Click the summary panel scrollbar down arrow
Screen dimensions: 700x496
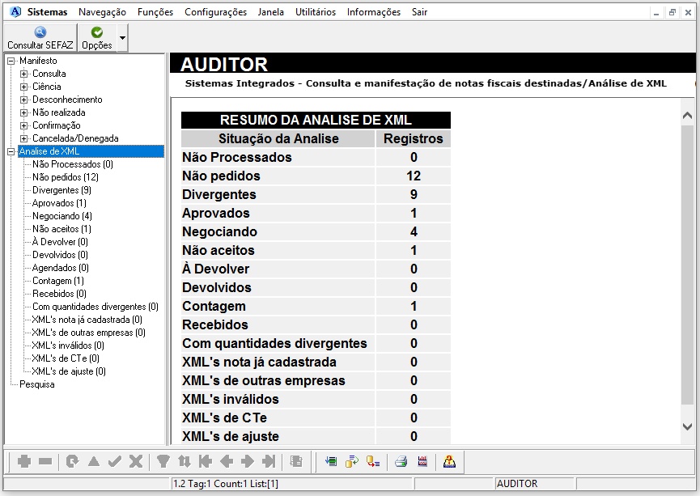click(x=688, y=426)
